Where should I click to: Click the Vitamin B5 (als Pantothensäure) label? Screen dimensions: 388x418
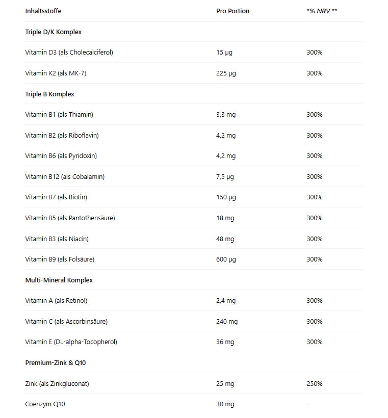click(70, 218)
